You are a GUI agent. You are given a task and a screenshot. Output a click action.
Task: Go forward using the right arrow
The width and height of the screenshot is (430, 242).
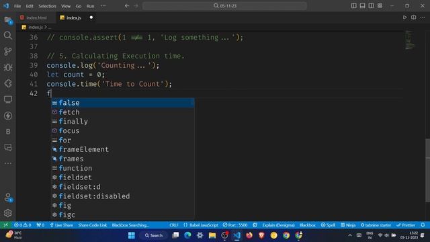pos(136,6)
